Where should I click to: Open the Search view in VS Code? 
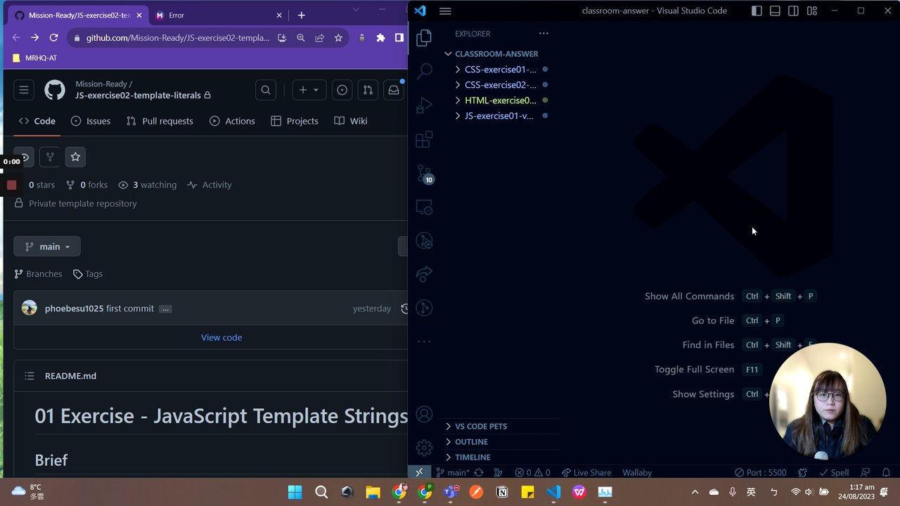[x=424, y=71]
